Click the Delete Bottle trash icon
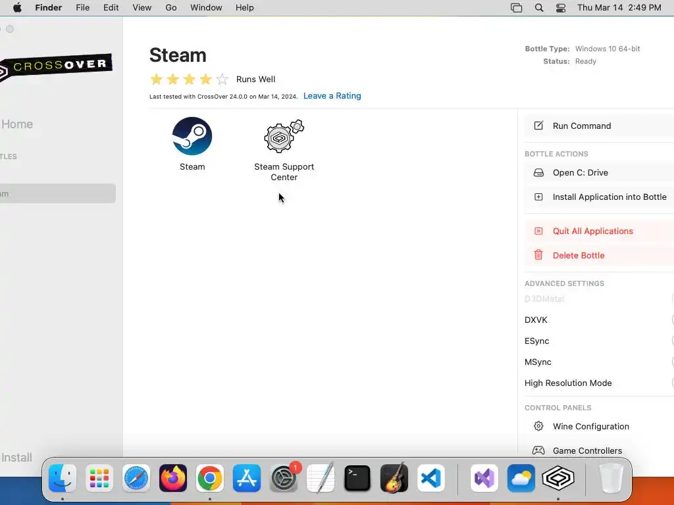 tap(538, 255)
